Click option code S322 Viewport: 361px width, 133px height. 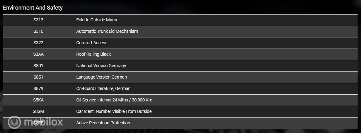point(38,43)
